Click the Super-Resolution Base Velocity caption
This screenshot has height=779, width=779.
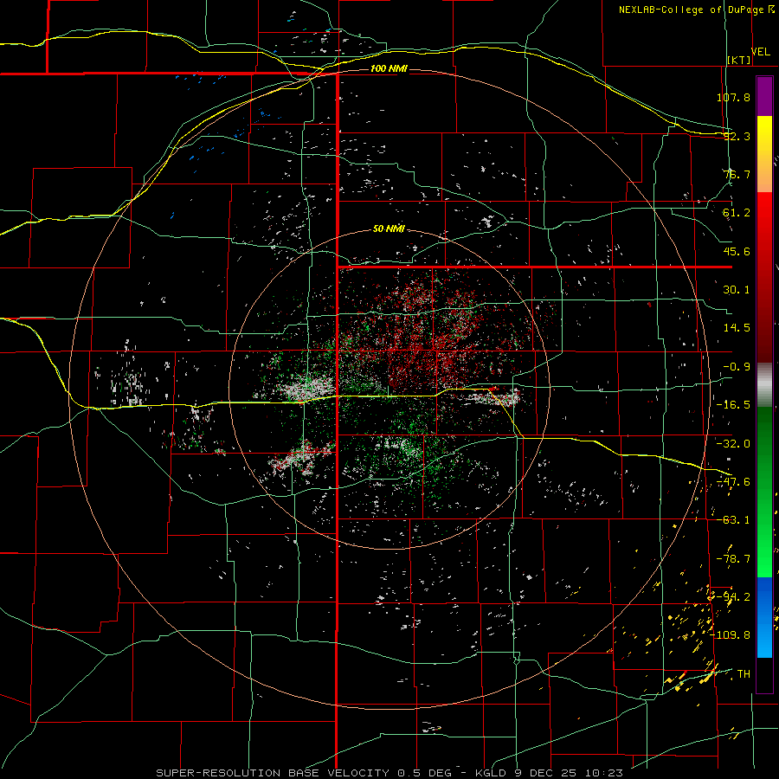pyautogui.click(x=389, y=773)
